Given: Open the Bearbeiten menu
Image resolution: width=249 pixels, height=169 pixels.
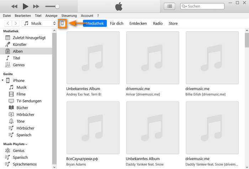Looking at the screenshot, I should coord(23,16).
